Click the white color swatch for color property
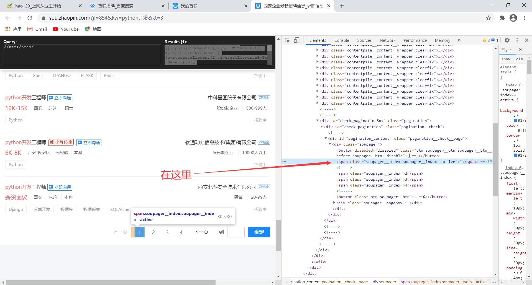This screenshot has height=285, width=532. point(515,130)
